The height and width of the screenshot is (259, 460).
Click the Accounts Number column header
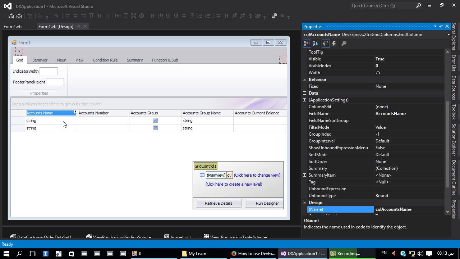(x=103, y=113)
